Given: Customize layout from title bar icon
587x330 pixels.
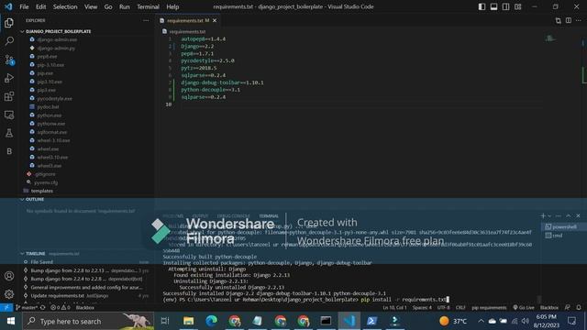Looking at the screenshot, I should pos(517,6).
